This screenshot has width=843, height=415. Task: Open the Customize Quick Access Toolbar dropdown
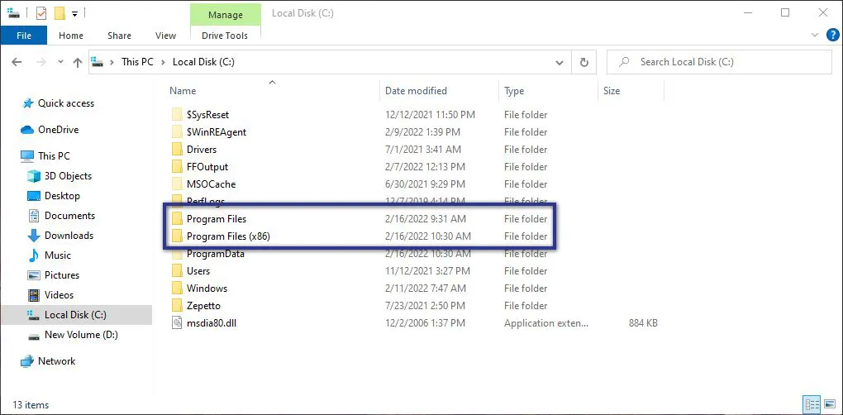click(74, 13)
